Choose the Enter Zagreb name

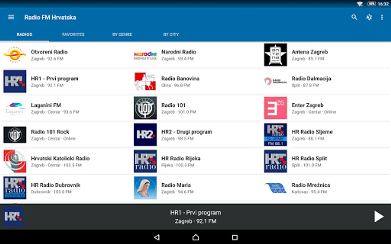point(307,105)
